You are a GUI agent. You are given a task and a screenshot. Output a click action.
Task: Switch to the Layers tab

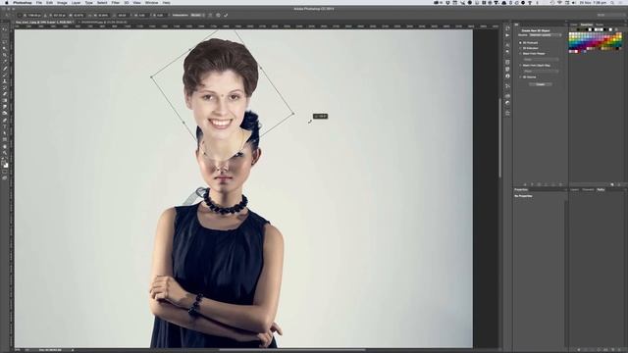click(574, 189)
